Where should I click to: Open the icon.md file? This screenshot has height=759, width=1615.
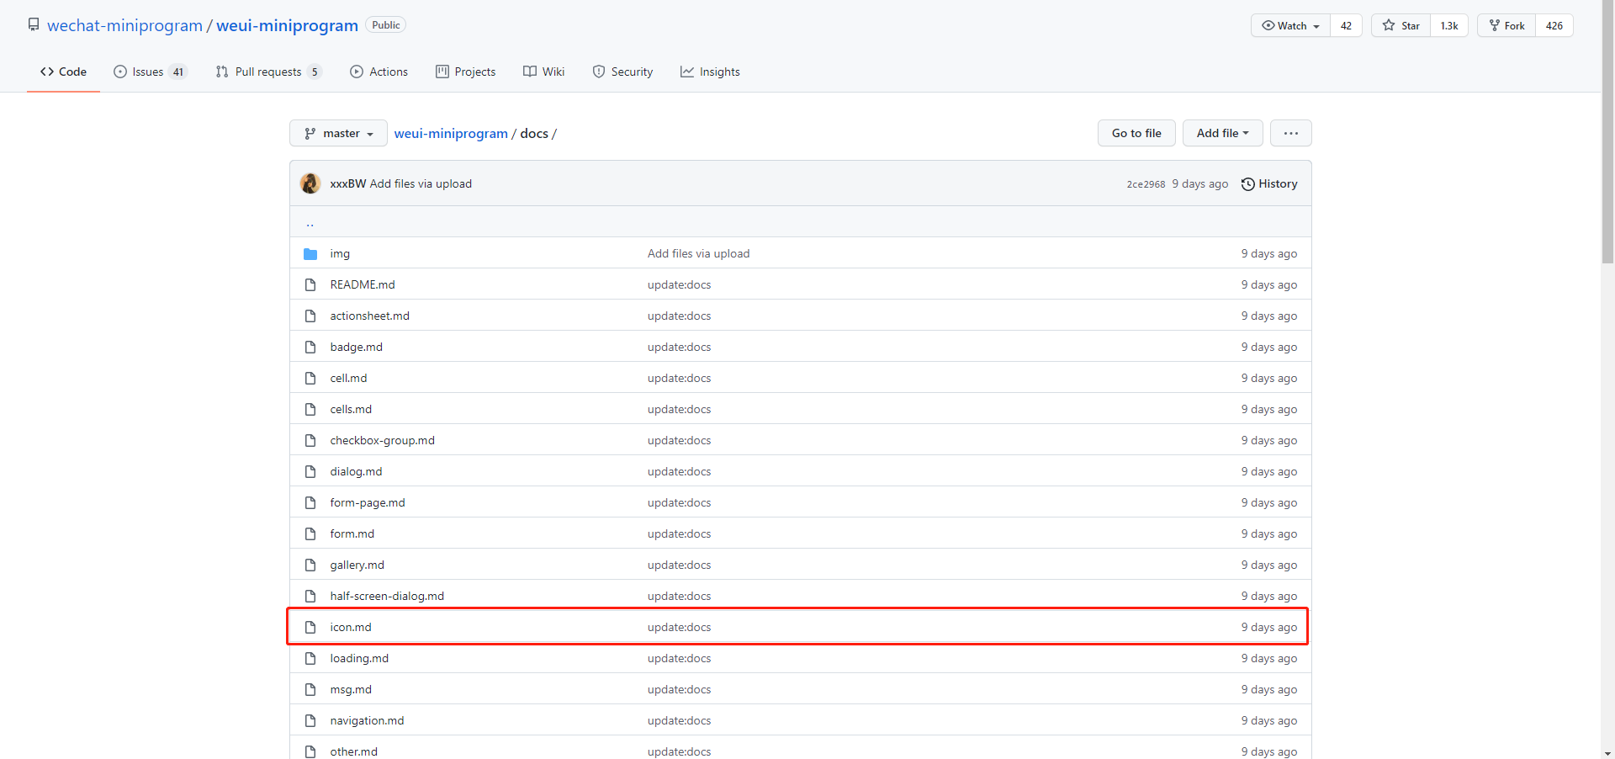pos(351,627)
